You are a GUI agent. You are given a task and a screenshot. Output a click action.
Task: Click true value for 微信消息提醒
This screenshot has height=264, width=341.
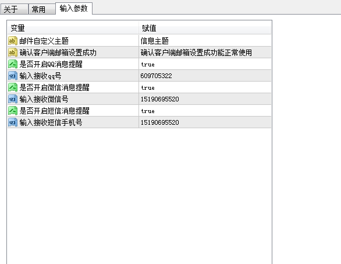(x=205, y=87)
